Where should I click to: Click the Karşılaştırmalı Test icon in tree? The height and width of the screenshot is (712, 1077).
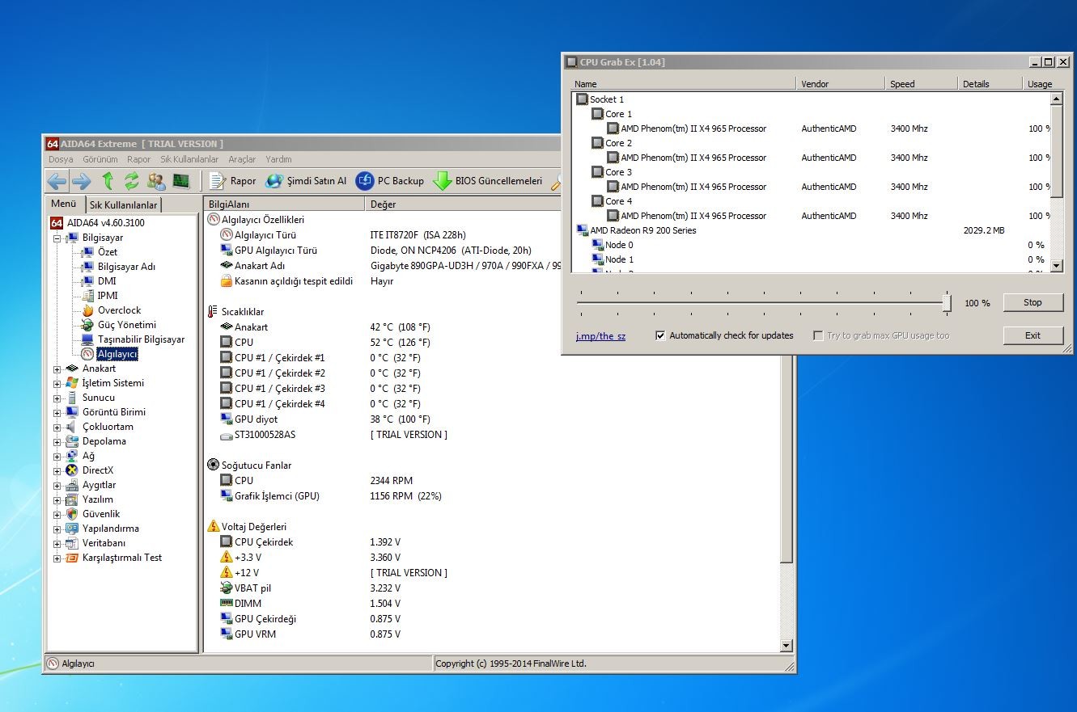pyautogui.click(x=72, y=558)
